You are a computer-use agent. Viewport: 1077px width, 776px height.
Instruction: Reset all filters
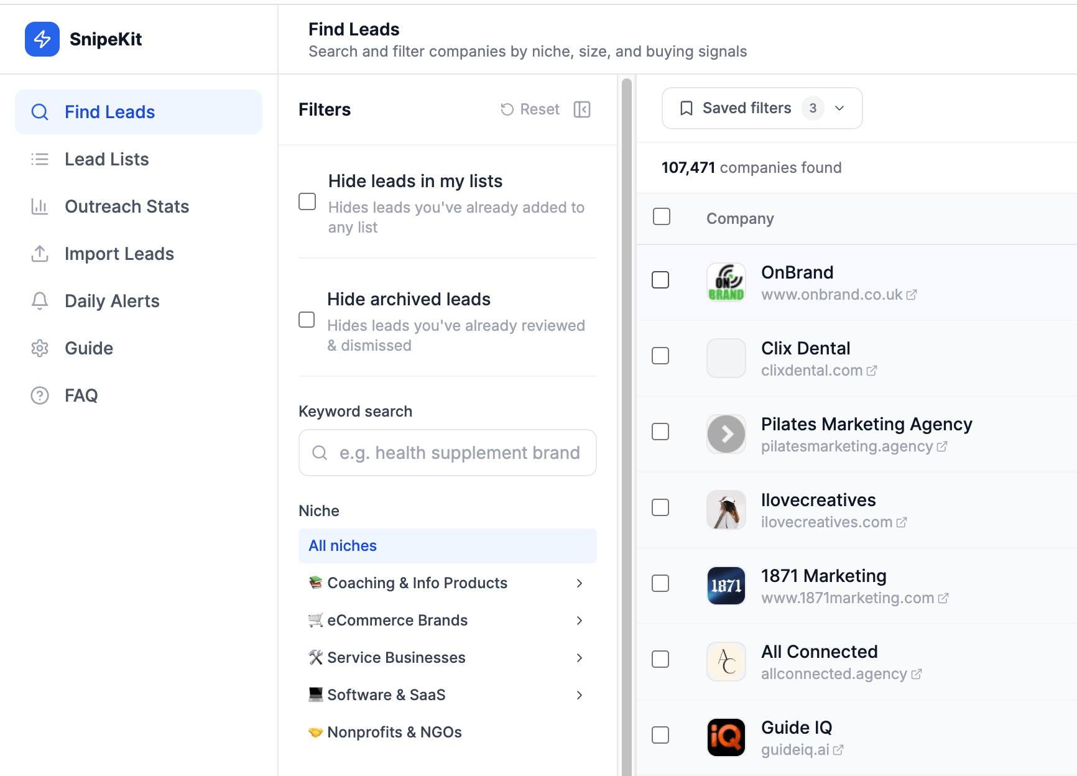(x=530, y=109)
